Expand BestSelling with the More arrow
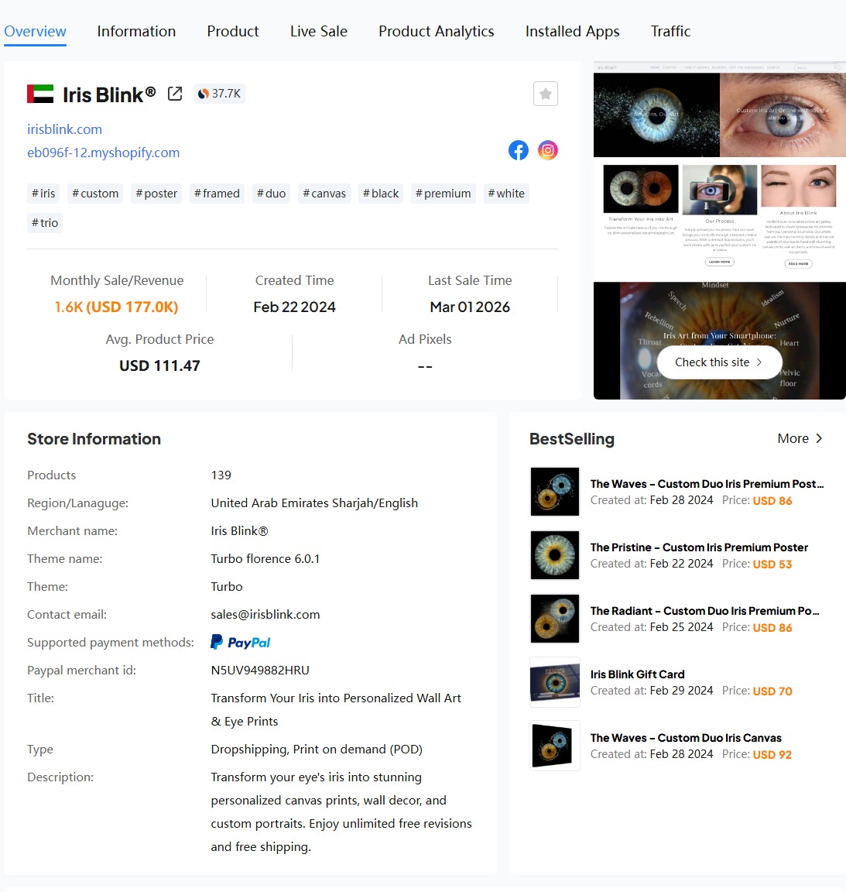Viewport: 846px width, 892px height. pyautogui.click(x=800, y=438)
